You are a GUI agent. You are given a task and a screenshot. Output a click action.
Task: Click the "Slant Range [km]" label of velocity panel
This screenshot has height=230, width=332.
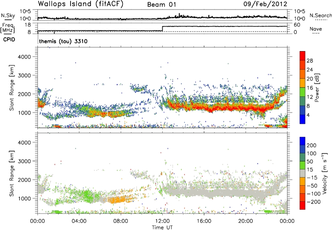click(12, 173)
